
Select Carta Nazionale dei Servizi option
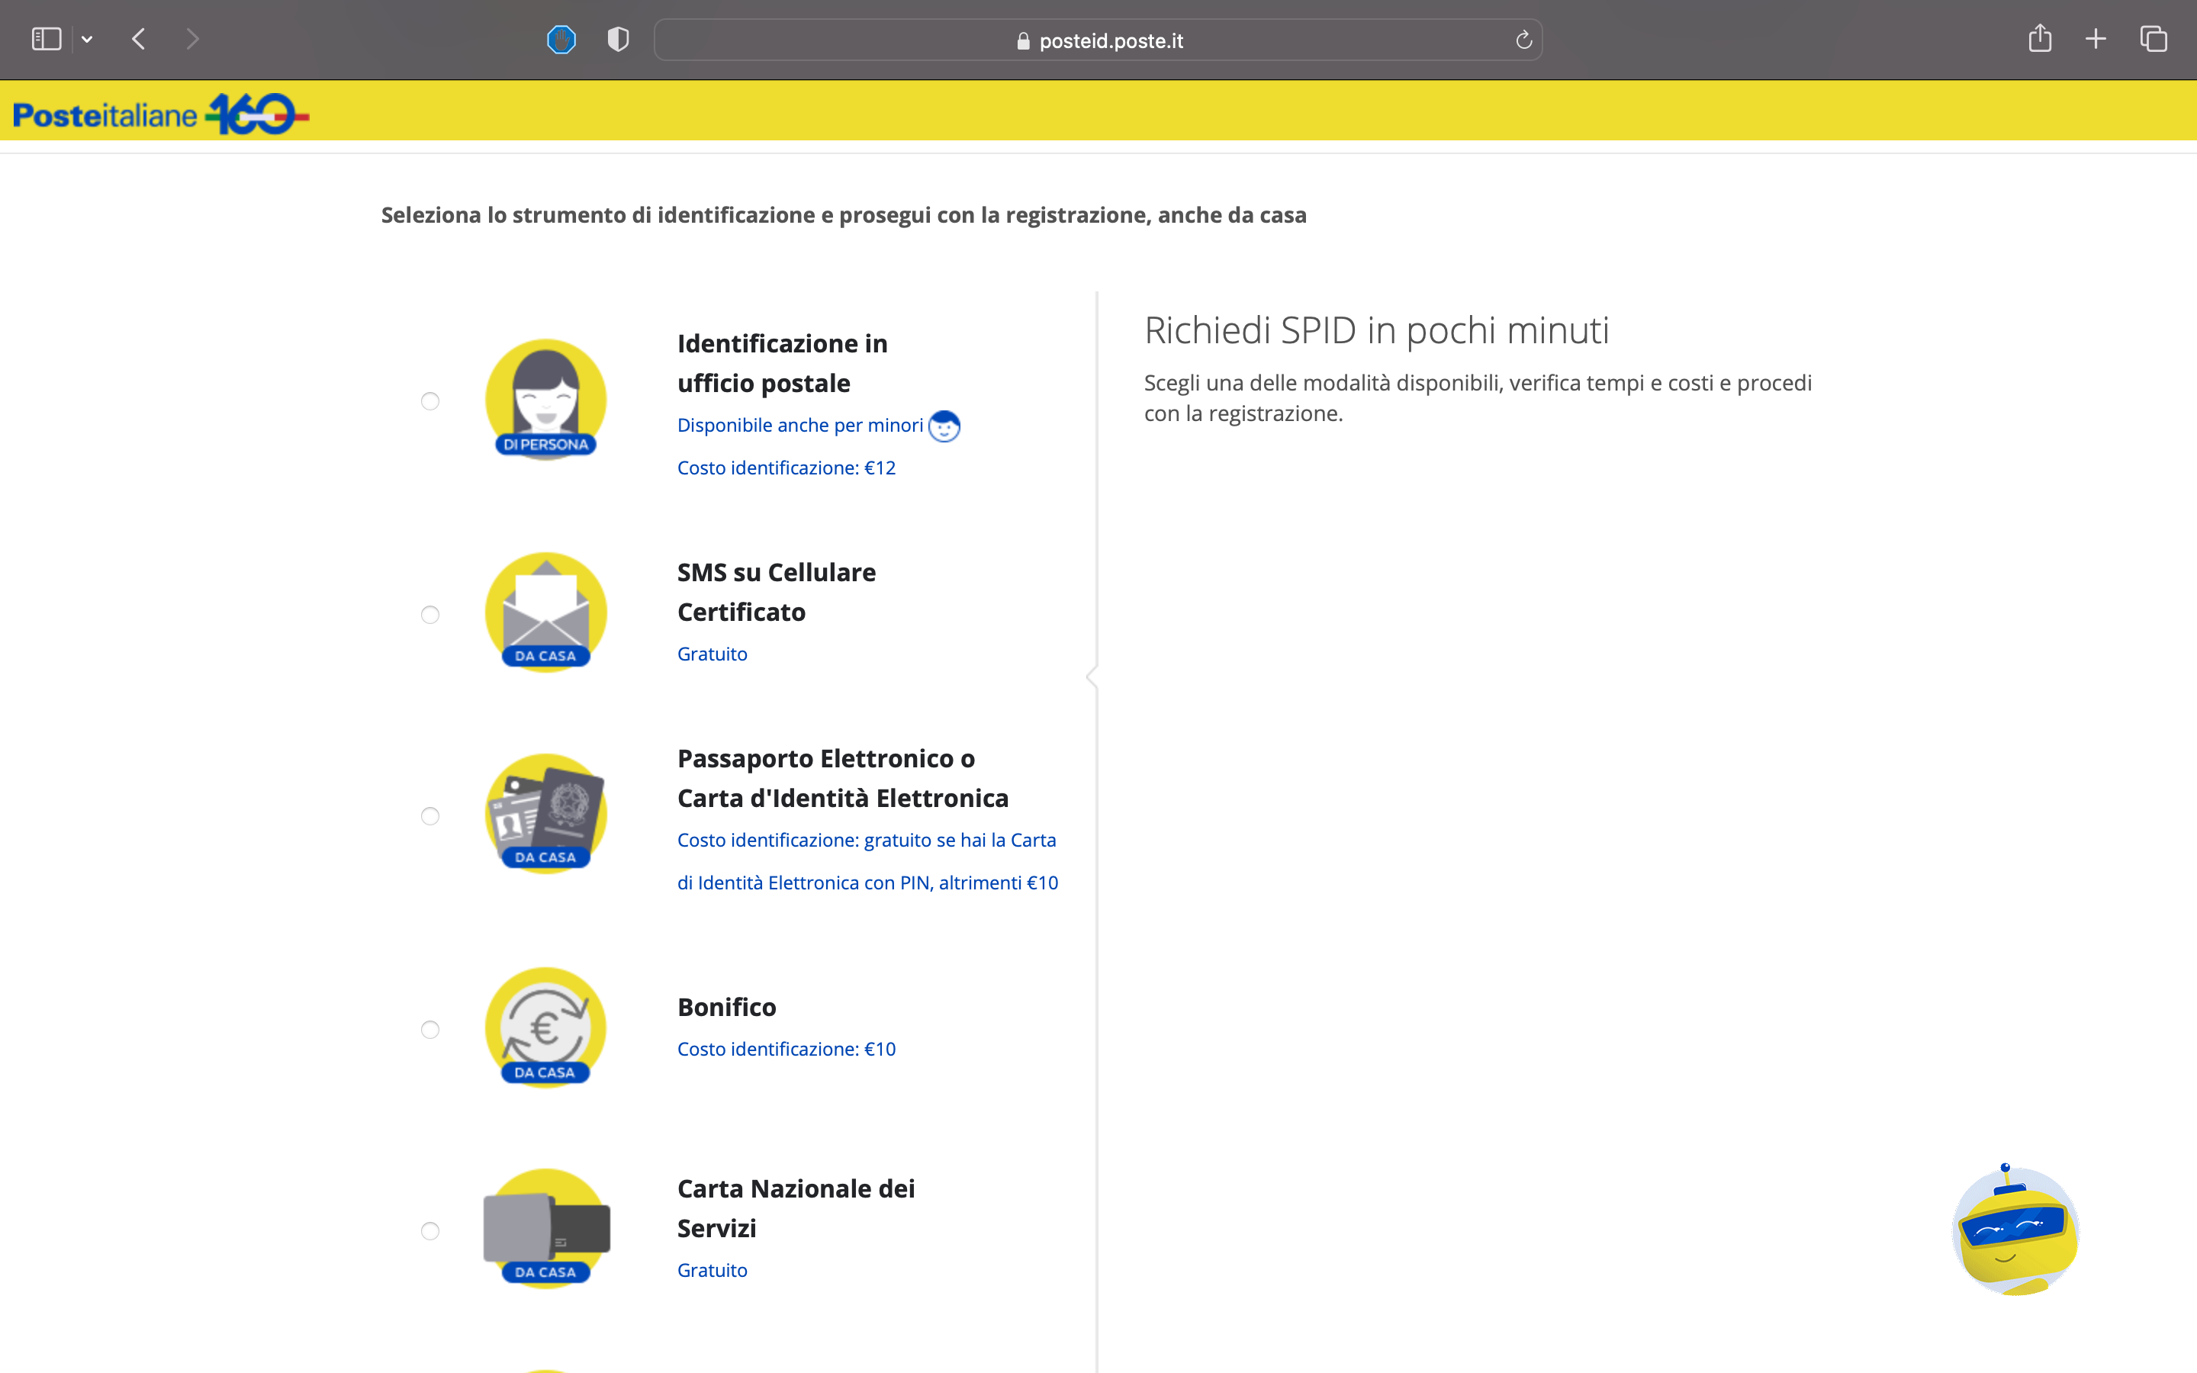(x=429, y=1230)
